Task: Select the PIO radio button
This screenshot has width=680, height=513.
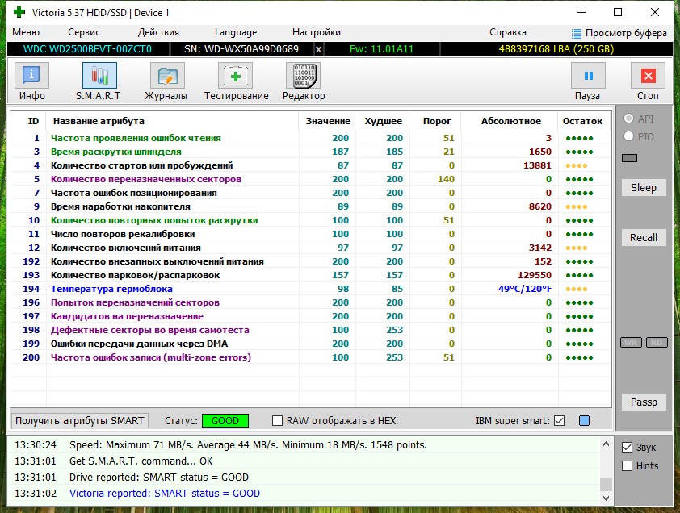Action: [628, 136]
